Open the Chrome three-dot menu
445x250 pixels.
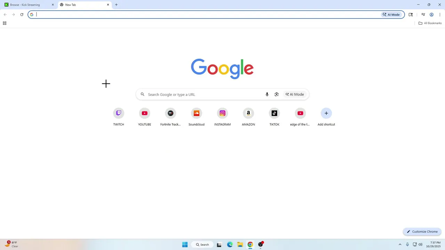[440, 15]
